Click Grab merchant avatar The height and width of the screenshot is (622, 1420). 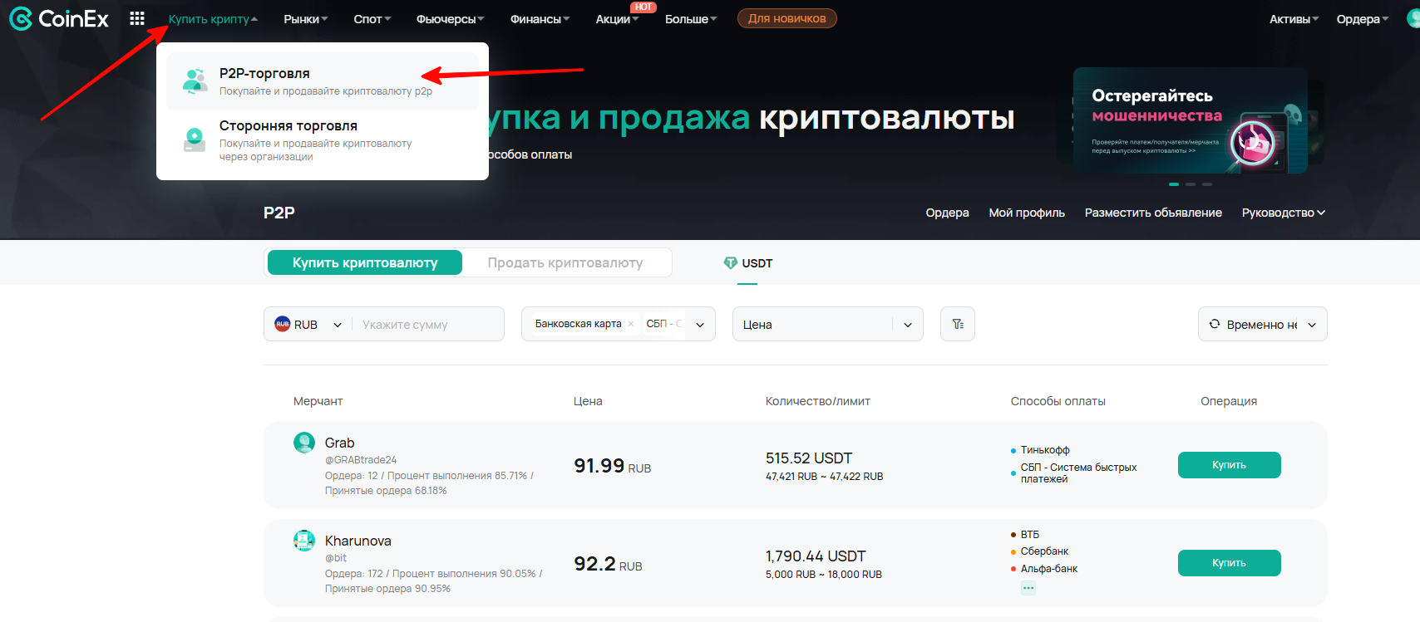click(x=304, y=443)
